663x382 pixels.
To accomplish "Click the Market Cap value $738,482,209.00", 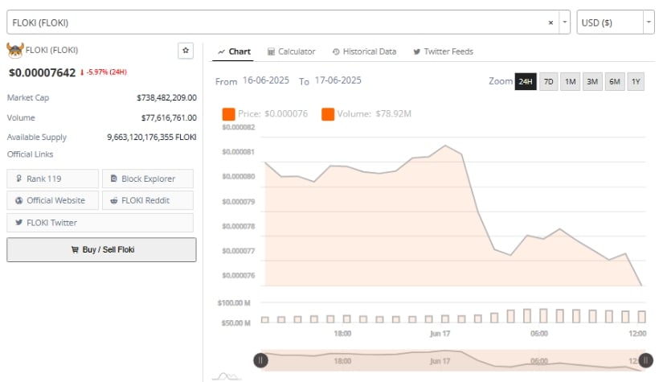I will tap(166, 98).
